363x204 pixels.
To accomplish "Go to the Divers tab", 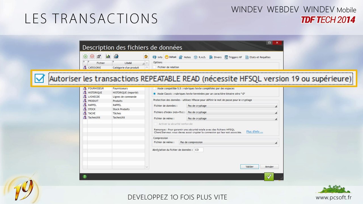I will 215,57.
